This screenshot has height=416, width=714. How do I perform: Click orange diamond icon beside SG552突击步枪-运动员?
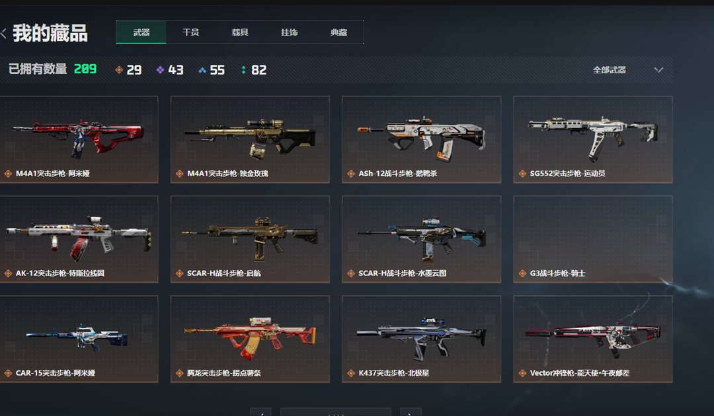click(522, 174)
